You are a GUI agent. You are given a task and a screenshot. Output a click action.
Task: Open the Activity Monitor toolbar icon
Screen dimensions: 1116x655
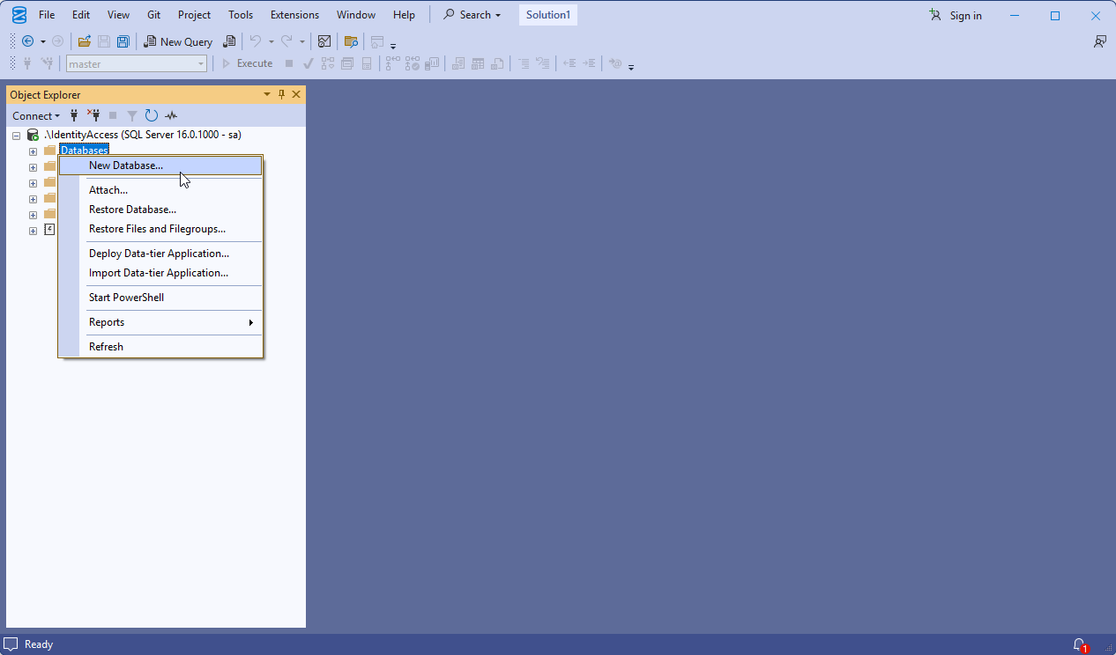(x=324, y=41)
